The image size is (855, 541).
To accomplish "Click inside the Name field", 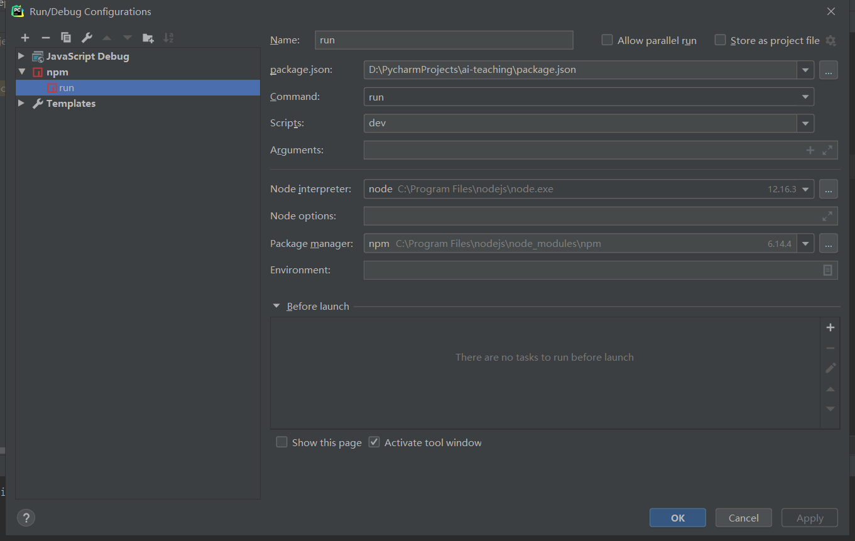I will point(444,40).
